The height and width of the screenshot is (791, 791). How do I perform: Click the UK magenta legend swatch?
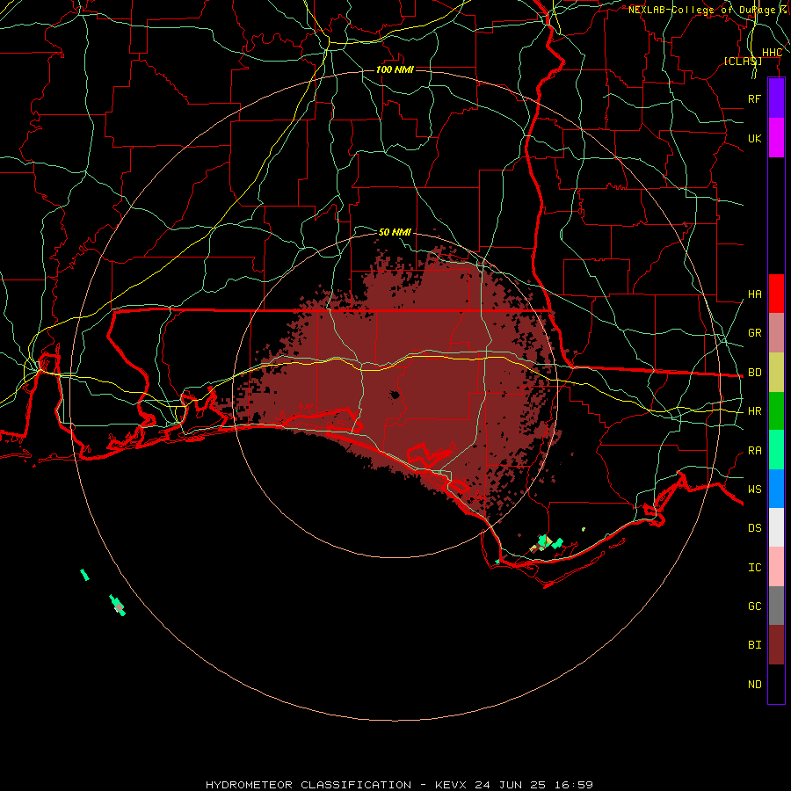point(776,138)
